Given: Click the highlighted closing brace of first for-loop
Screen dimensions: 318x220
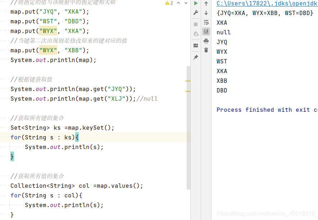Looking at the screenshot, I should 12,157.
